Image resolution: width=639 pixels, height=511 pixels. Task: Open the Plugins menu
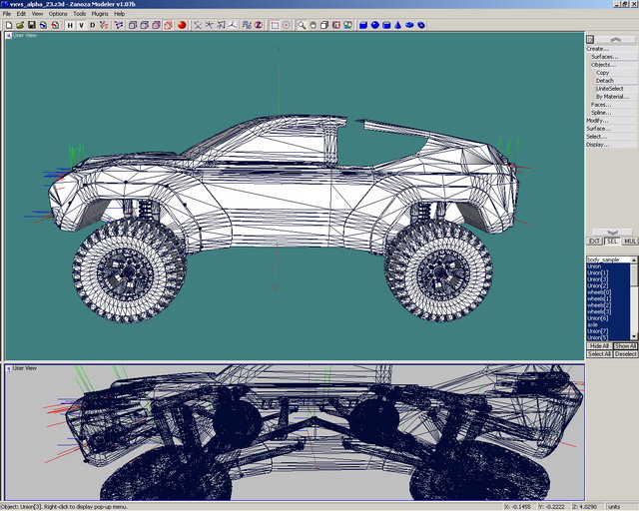100,14
